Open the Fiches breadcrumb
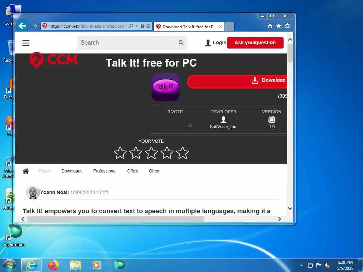 pos(44,171)
